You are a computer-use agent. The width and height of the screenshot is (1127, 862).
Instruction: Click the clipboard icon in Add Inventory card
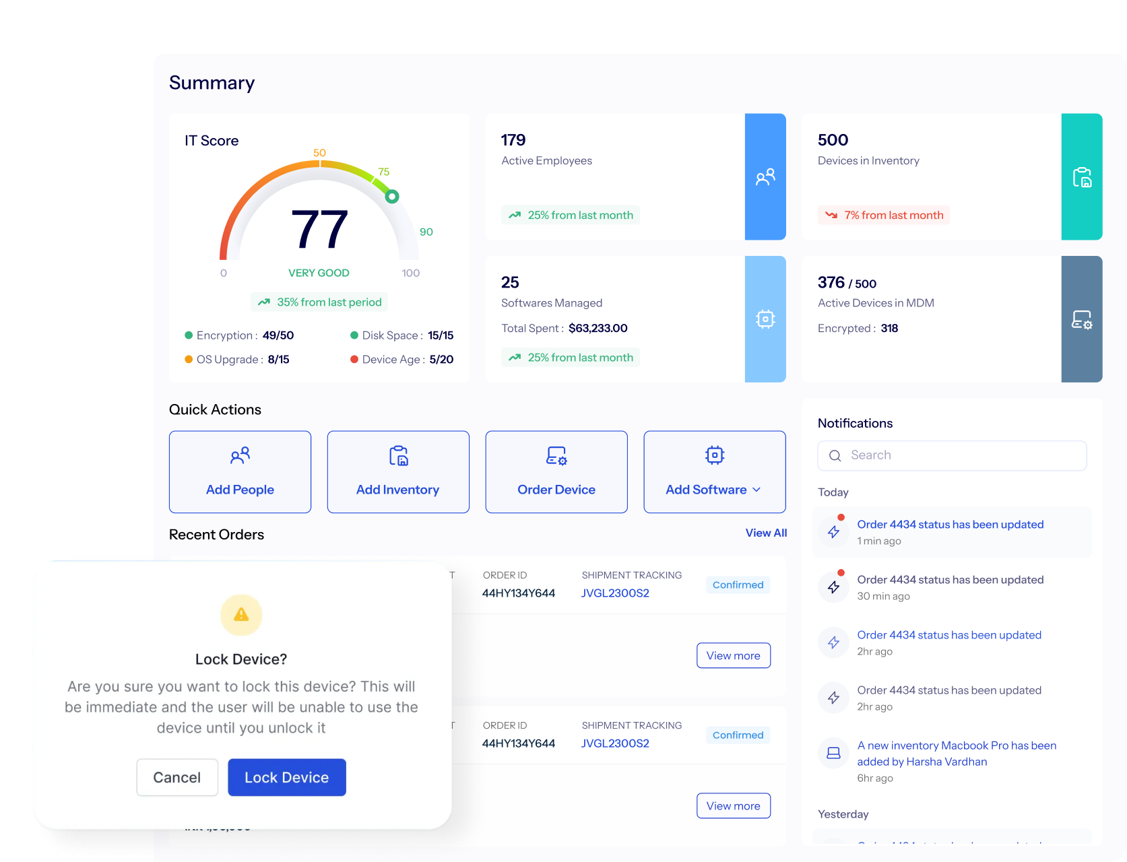(398, 456)
